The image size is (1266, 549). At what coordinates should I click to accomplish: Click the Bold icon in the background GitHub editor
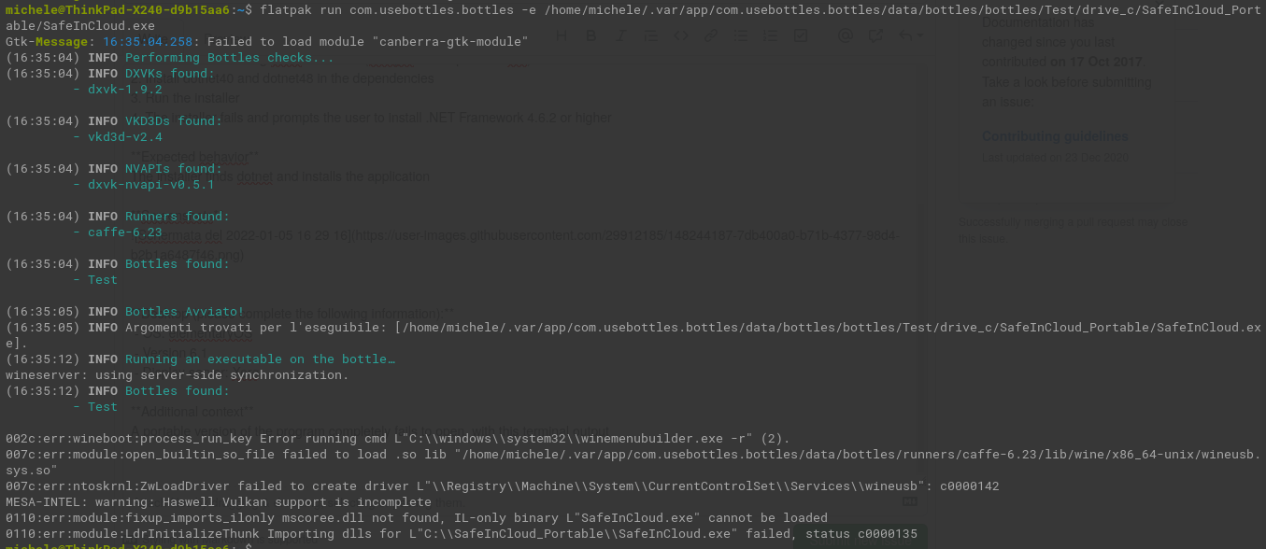tap(590, 35)
